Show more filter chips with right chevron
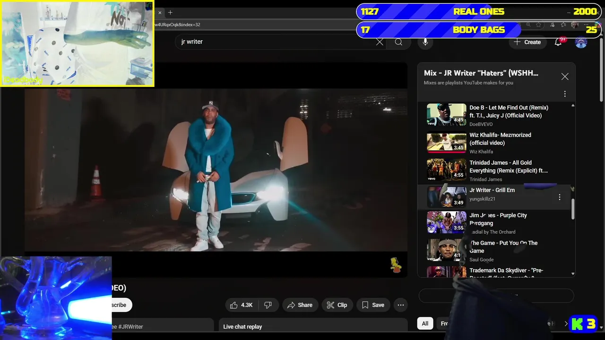The height and width of the screenshot is (340, 605). pyautogui.click(x=566, y=323)
